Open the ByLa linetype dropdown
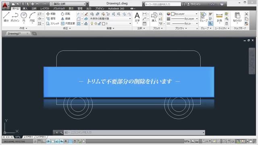This screenshot has height=145, width=258. coord(184,24)
